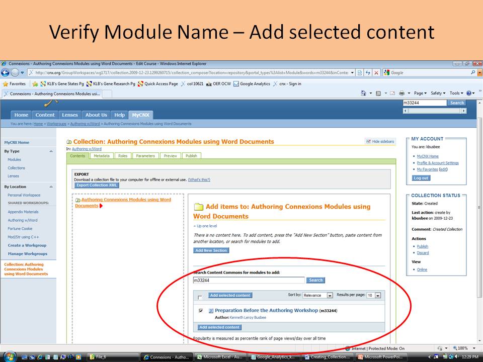Open Microsoft PowerPoint from the taskbar
Image resolution: width=483 pixels, height=362 pixels.
coord(380,357)
